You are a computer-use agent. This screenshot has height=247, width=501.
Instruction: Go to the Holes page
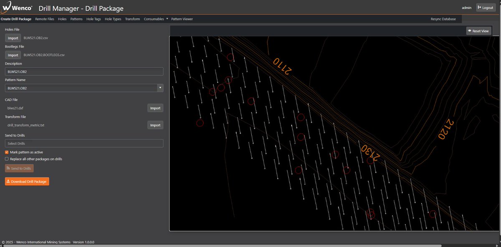point(62,19)
